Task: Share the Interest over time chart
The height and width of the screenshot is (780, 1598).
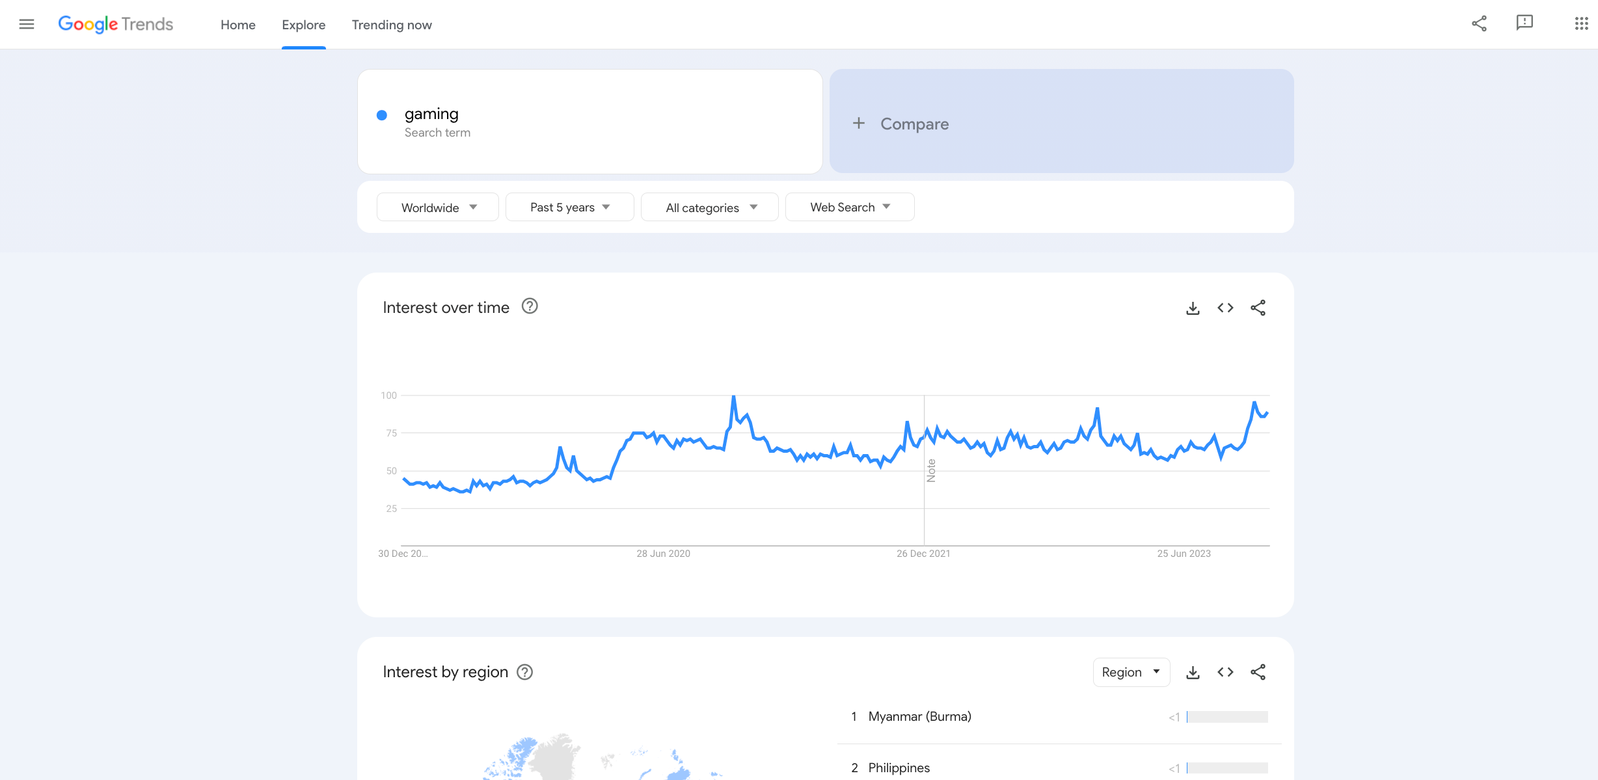Action: click(1258, 308)
